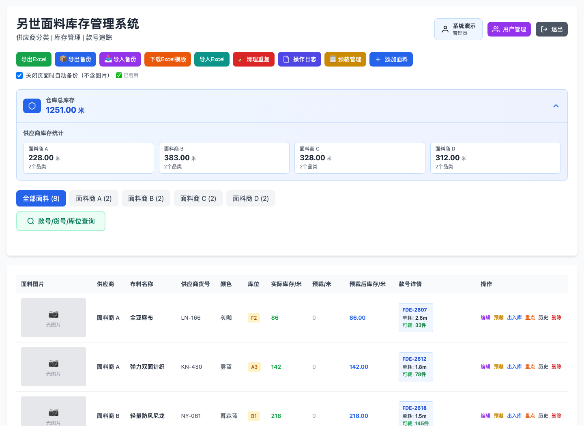
Task: Click 编辑 for the 全亚麻布 row
Action: 485,318
